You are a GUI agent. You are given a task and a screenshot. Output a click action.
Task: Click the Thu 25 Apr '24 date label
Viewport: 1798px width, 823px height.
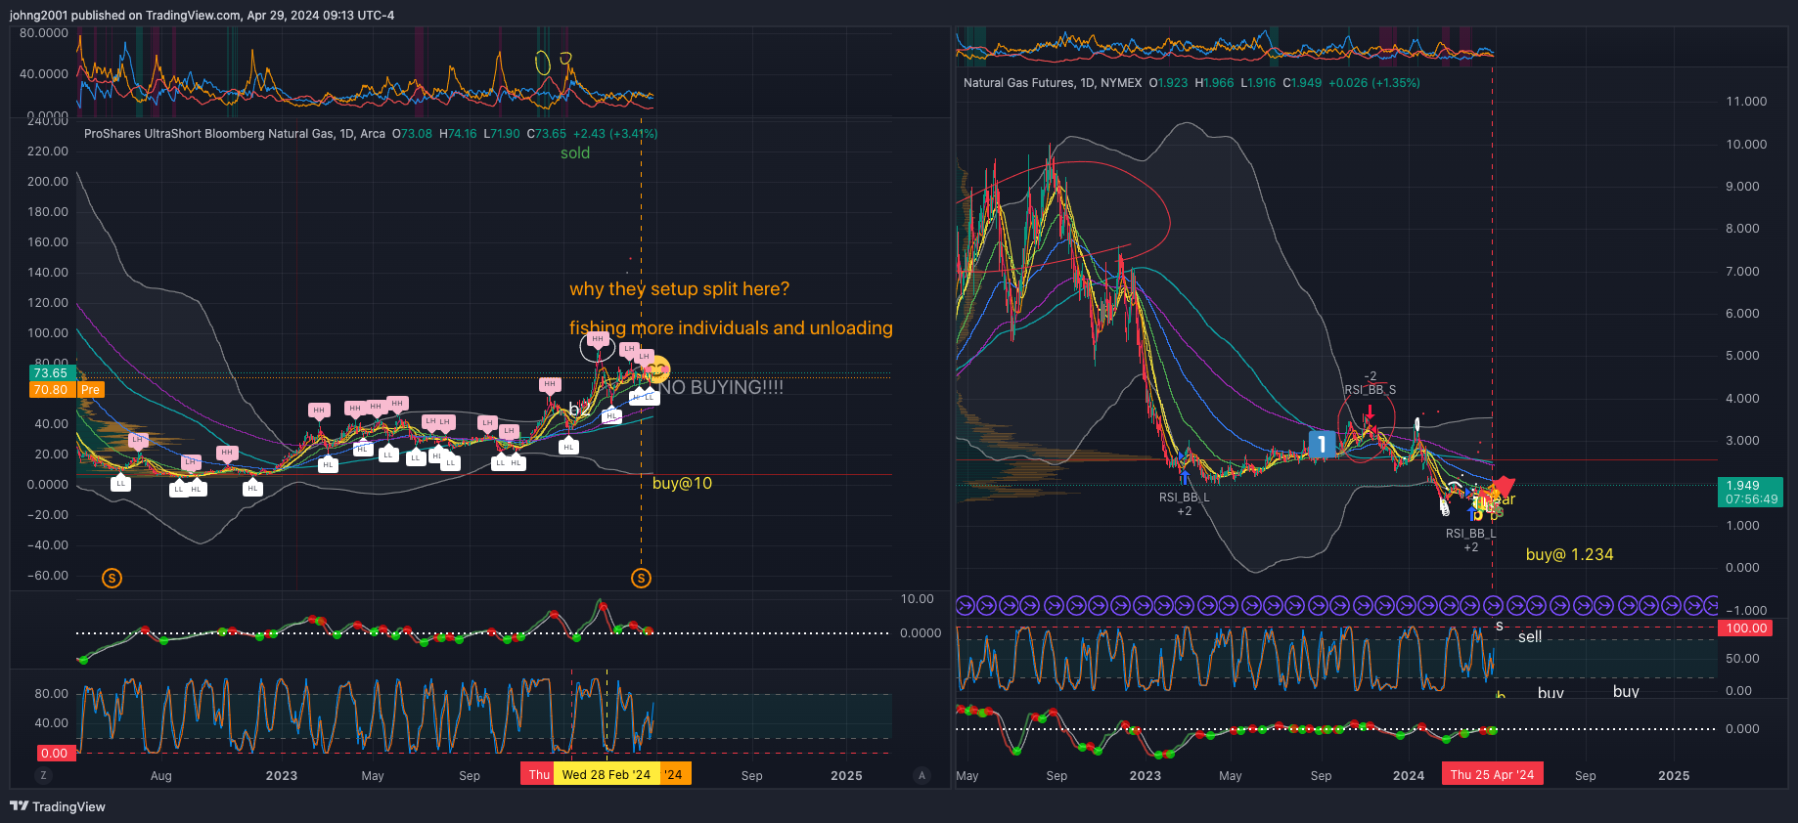(1492, 774)
